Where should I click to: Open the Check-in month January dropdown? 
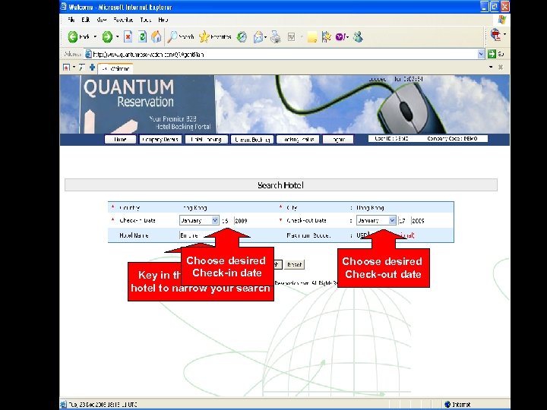[199, 220]
